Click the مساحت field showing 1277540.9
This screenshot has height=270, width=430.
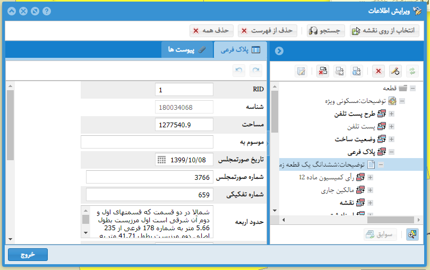click(x=184, y=125)
